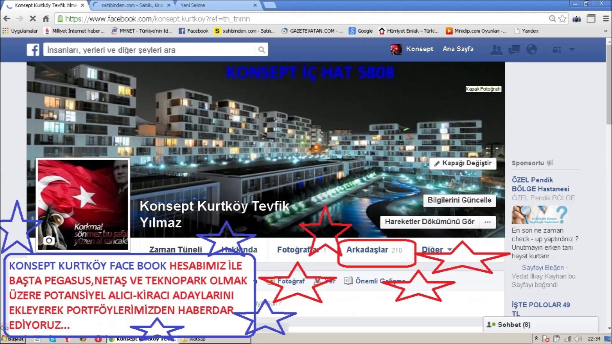Open the three-dots menu beside Hareketler Dökümünü Gör

click(487, 222)
